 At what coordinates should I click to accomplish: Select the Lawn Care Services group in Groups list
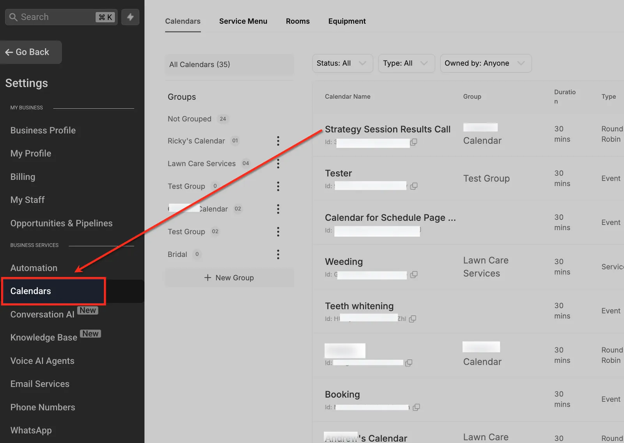coord(202,163)
